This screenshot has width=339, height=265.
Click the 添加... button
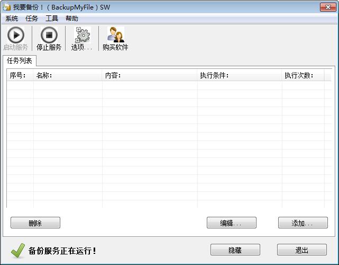pos(303,223)
